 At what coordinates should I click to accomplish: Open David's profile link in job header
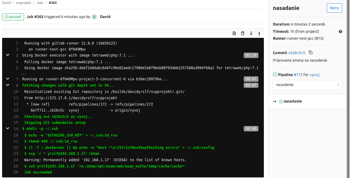pos(105,17)
